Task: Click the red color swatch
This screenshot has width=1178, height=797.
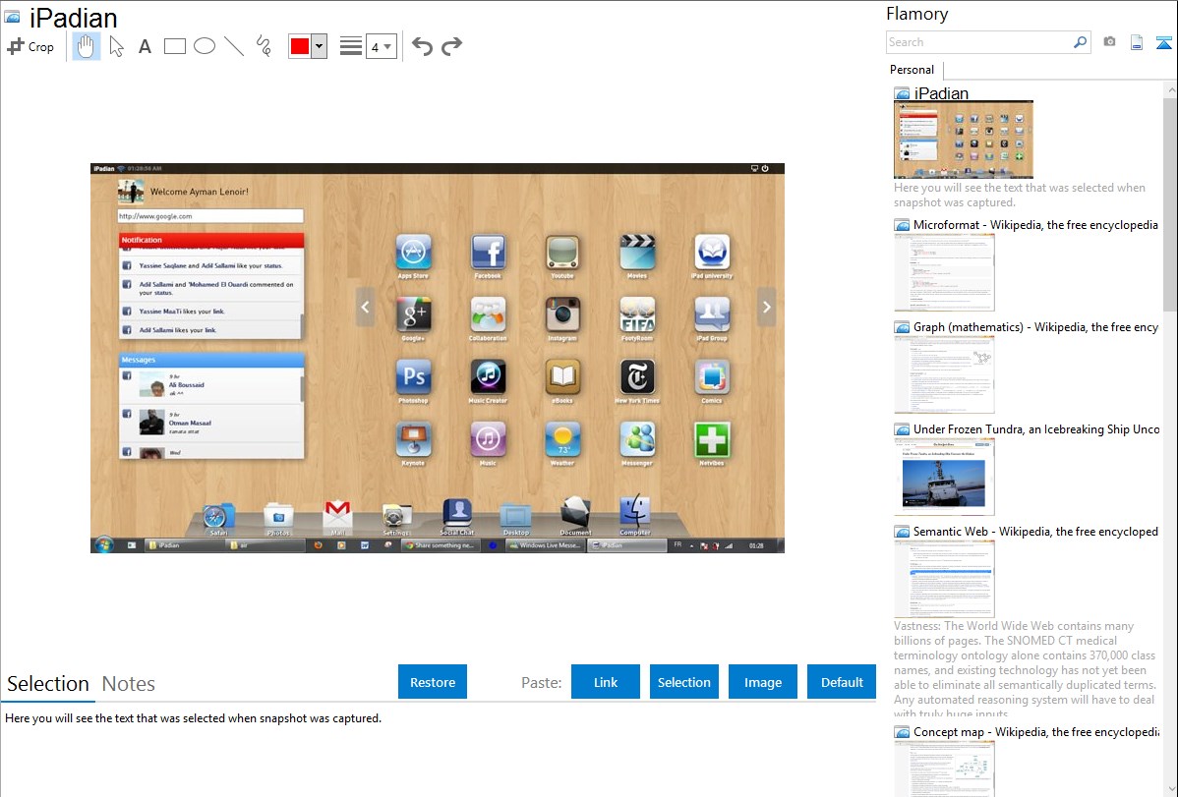Action: [299, 46]
